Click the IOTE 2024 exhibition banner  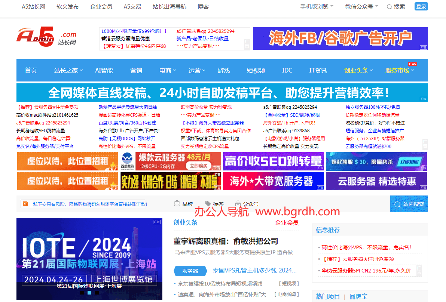click(89, 254)
